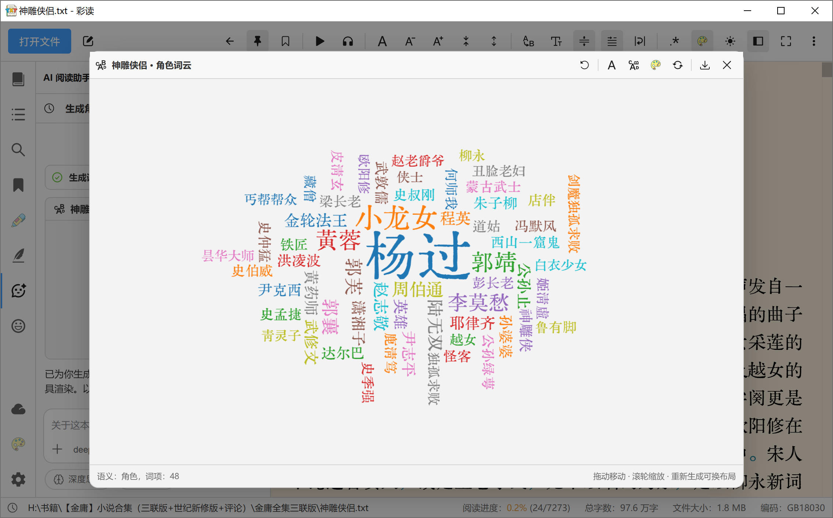Open the text style Tt icon

click(x=556, y=41)
